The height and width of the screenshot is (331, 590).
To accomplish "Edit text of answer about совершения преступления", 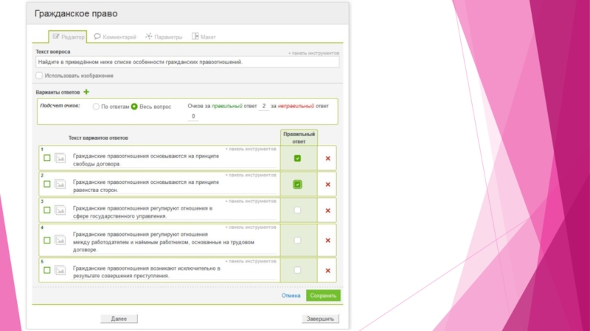I will click(173, 272).
